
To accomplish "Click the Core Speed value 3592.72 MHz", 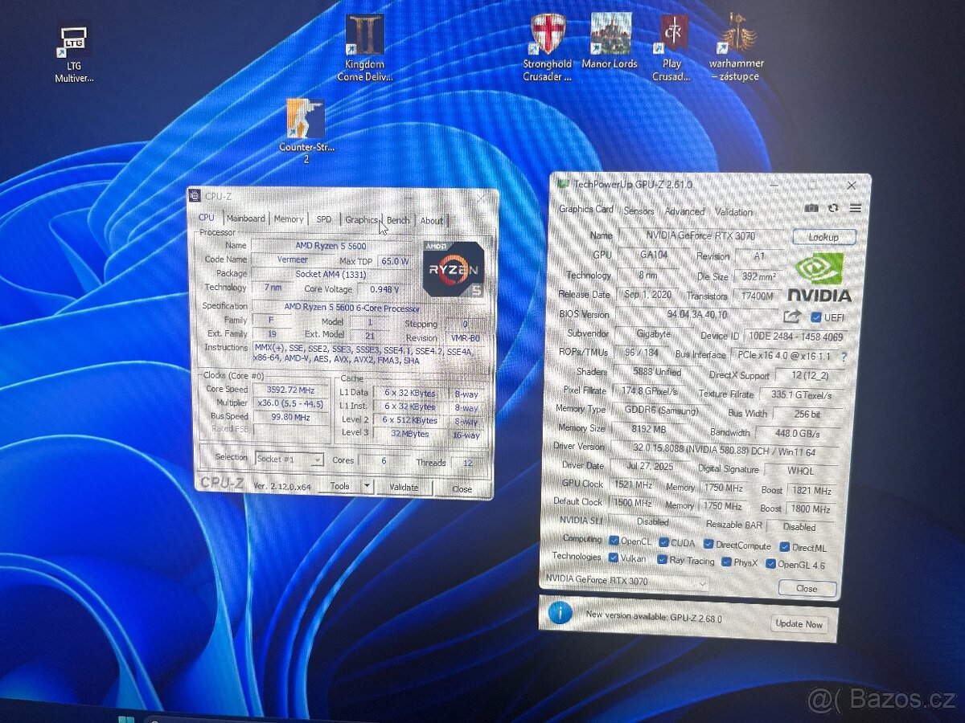I will click(293, 390).
